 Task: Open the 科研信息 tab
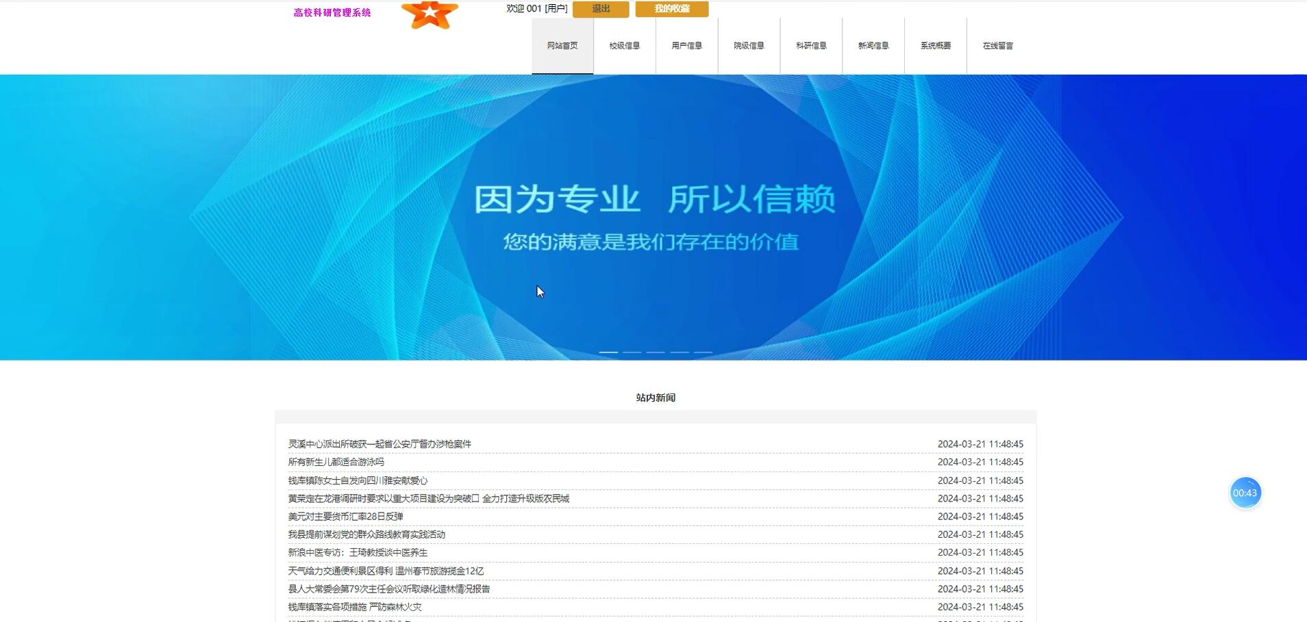pos(810,45)
